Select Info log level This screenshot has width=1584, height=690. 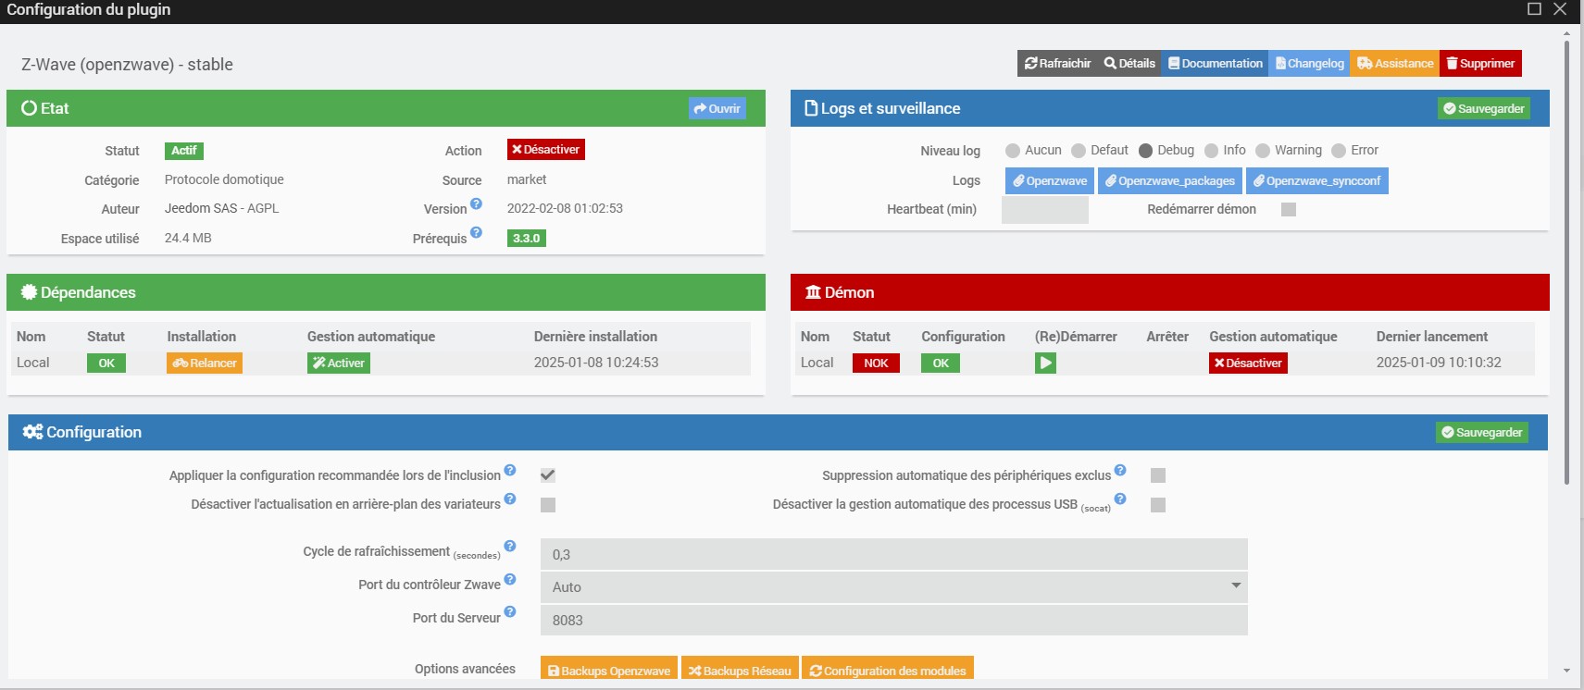[1211, 151]
